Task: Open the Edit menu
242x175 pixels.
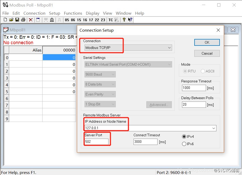Action: 16,13
